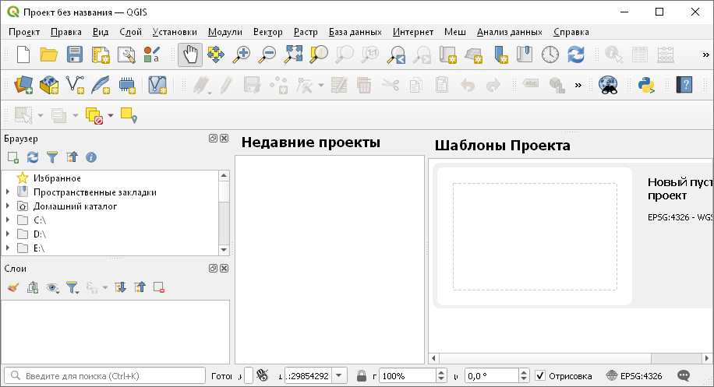Click Browser panel scrollbar down arrow
714x387 pixels.
pyautogui.click(x=224, y=250)
